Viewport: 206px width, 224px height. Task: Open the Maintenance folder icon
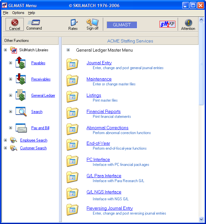pos(72,81)
